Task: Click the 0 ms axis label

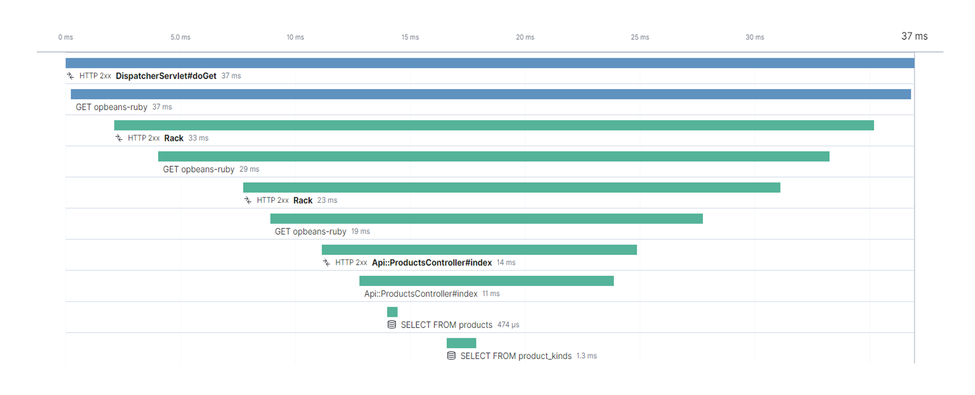Action: coord(66,38)
